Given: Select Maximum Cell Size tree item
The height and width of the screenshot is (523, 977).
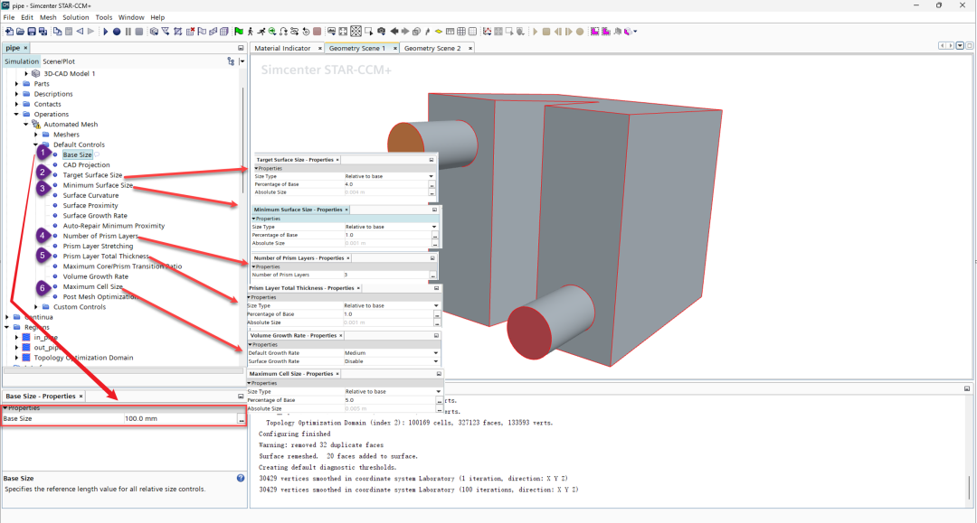Looking at the screenshot, I should (x=92, y=286).
